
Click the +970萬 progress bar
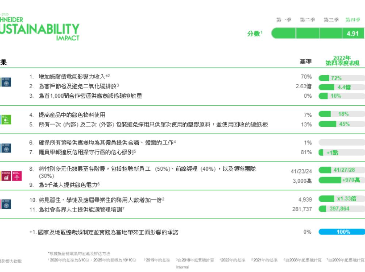(342, 180)
